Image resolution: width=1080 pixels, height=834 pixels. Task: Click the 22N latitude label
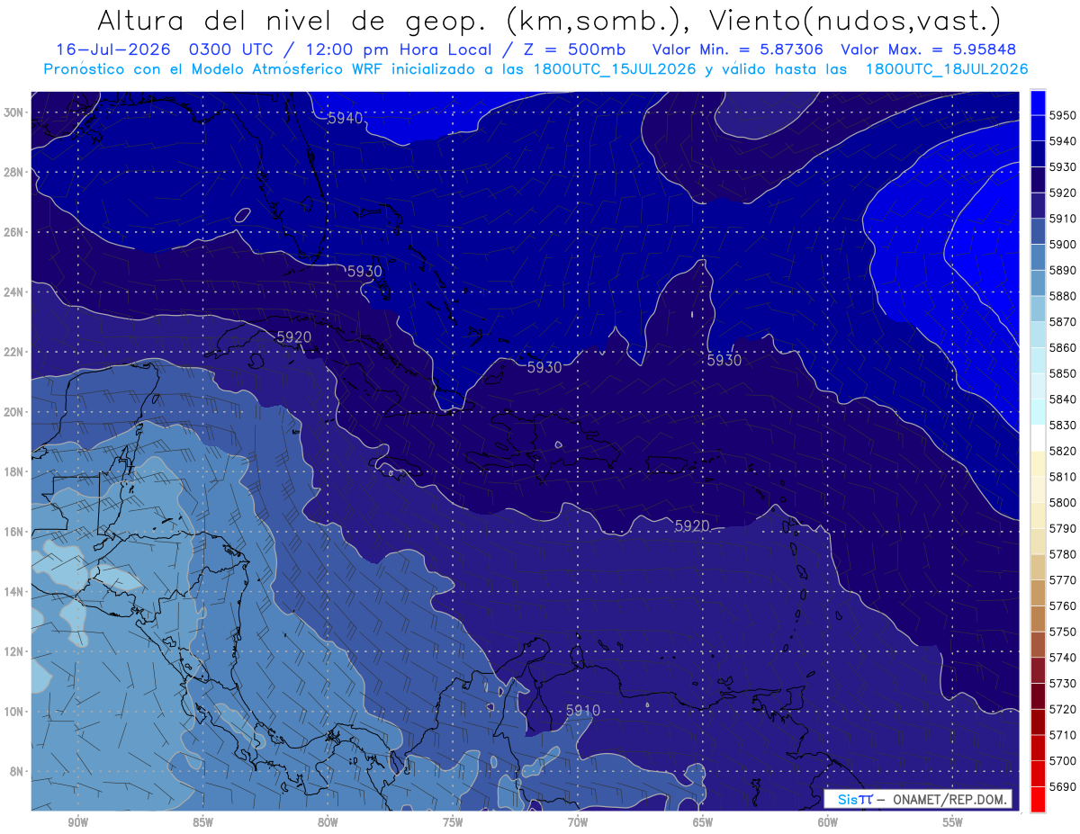[15, 352]
